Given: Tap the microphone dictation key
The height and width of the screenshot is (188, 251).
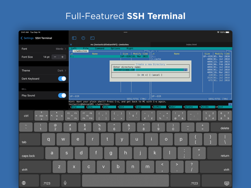Looking at the screenshot, I should 65,183.
